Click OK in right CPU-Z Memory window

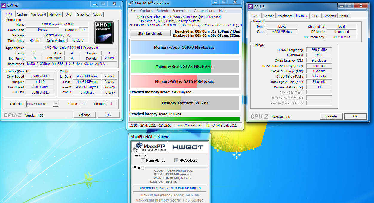click(355, 116)
